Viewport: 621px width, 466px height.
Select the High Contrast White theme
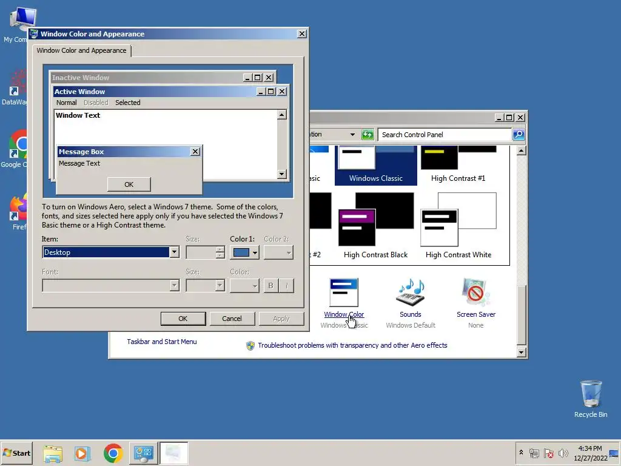point(458,226)
